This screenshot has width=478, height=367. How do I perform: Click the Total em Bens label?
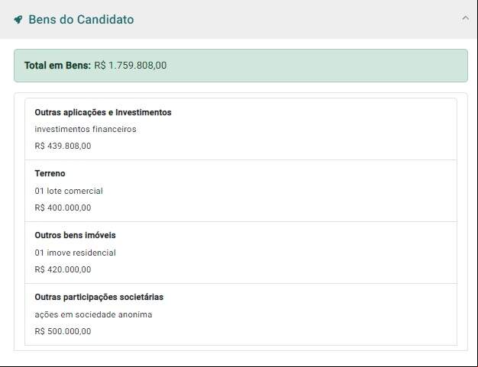click(x=57, y=66)
